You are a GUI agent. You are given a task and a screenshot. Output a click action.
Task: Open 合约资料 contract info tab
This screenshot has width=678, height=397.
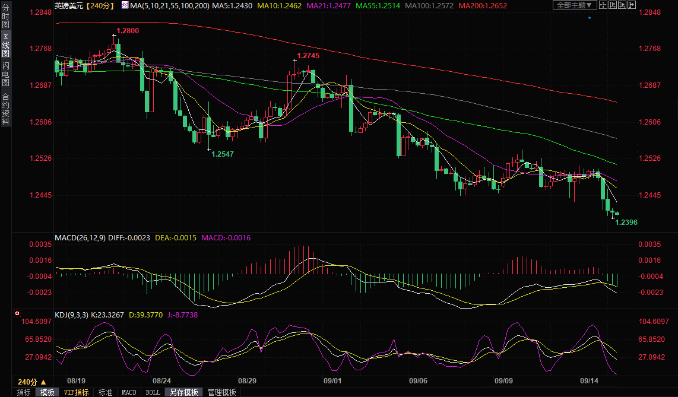pyautogui.click(x=5, y=109)
